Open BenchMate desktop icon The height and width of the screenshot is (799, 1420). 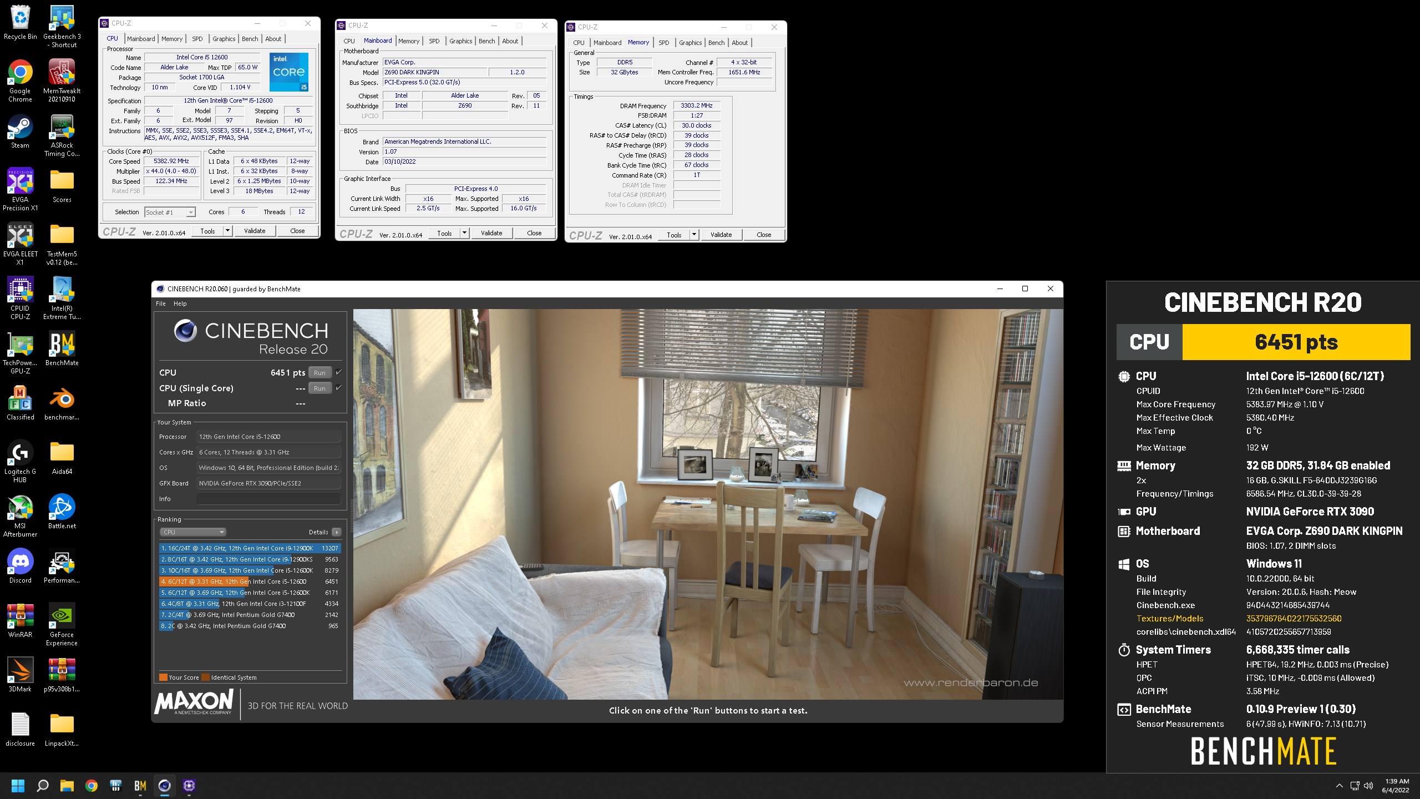[62, 348]
